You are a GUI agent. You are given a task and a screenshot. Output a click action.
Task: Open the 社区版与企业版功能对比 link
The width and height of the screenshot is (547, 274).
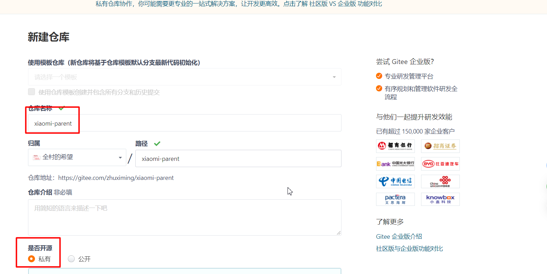[409, 249]
